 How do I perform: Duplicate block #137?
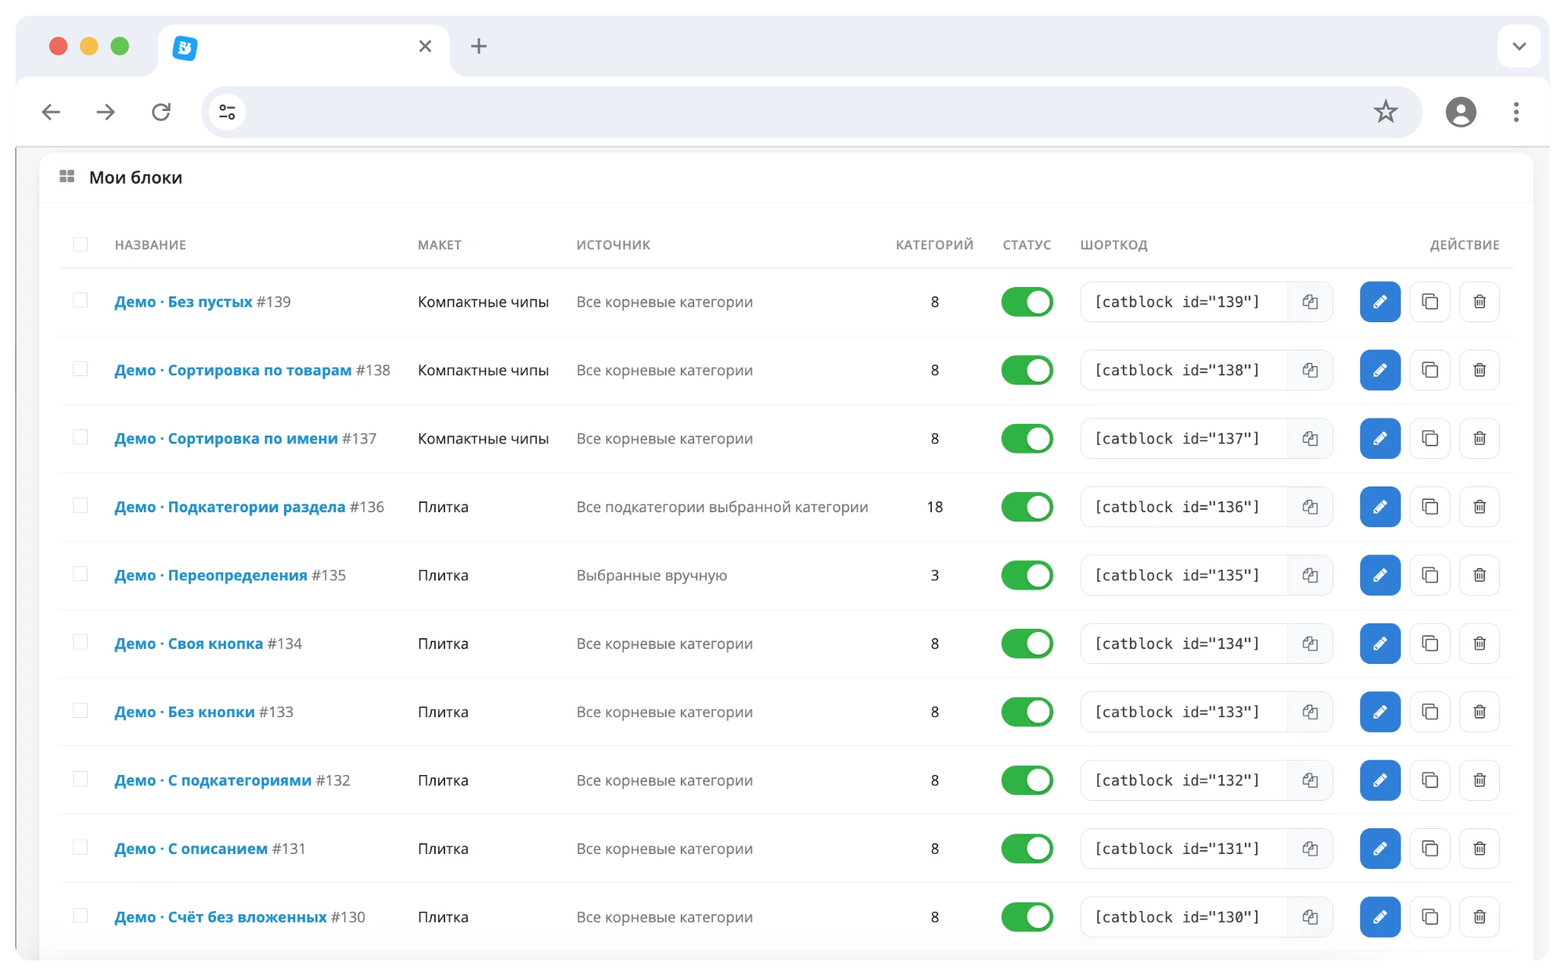pyautogui.click(x=1430, y=439)
